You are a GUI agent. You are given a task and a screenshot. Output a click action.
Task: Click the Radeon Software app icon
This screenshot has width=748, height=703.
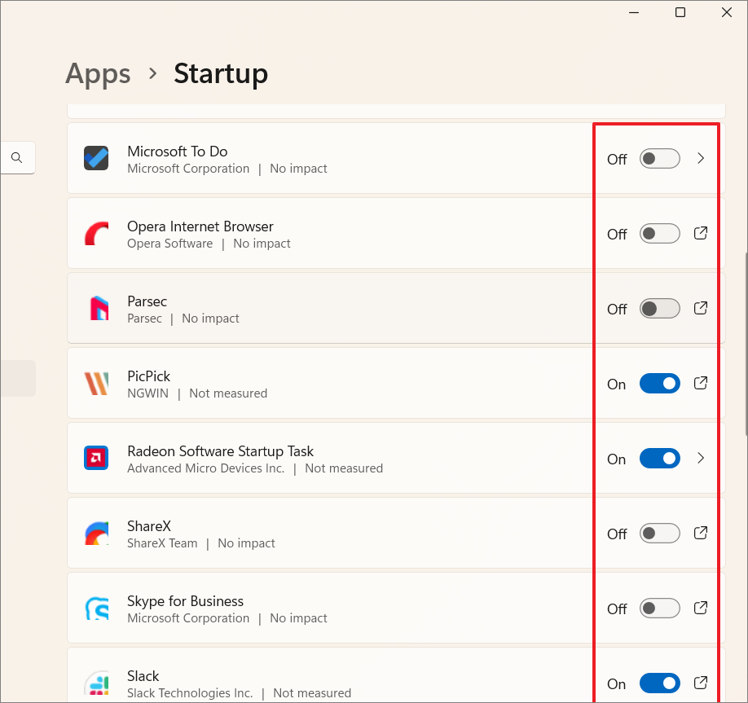(96, 458)
